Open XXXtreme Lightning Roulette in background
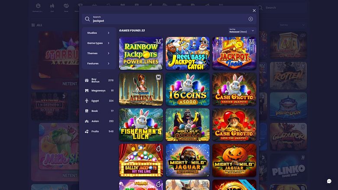 point(49,106)
